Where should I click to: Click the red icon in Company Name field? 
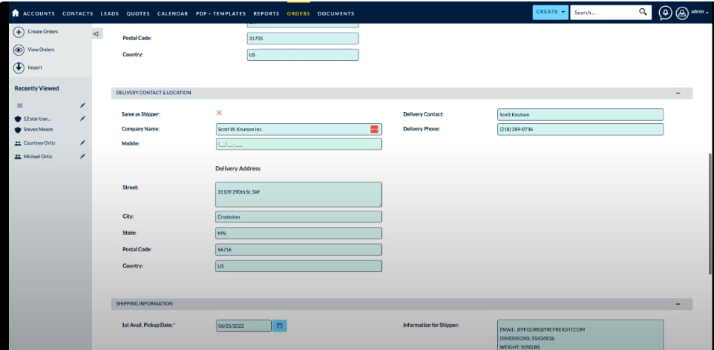tap(374, 129)
